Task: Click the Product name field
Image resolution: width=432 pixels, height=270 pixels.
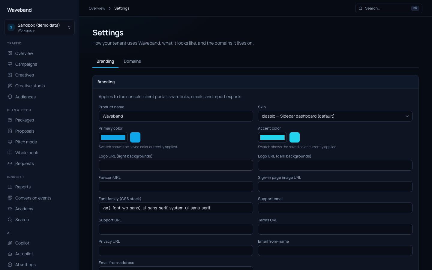Action: pyautogui.click(x=176, y=116)
